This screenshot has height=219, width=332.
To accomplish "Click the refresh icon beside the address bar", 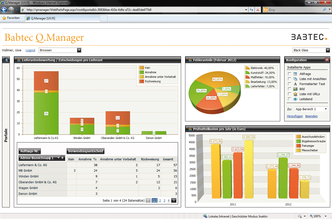I will [252, 10].
